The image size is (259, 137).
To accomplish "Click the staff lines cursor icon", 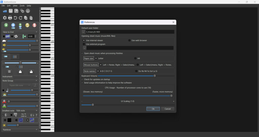I will [x=15, y=115].
